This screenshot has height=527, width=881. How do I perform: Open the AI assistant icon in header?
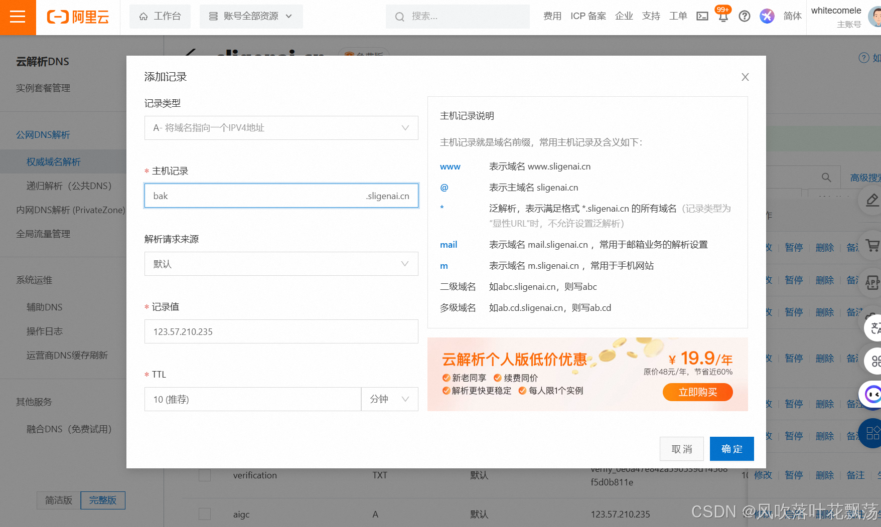tap(767, 16)
